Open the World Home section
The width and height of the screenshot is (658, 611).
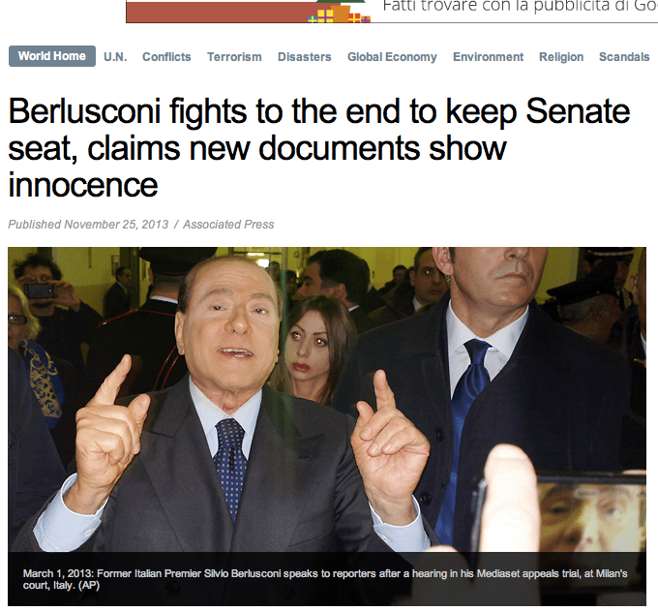pyautogui.click(x=52, y=56)
